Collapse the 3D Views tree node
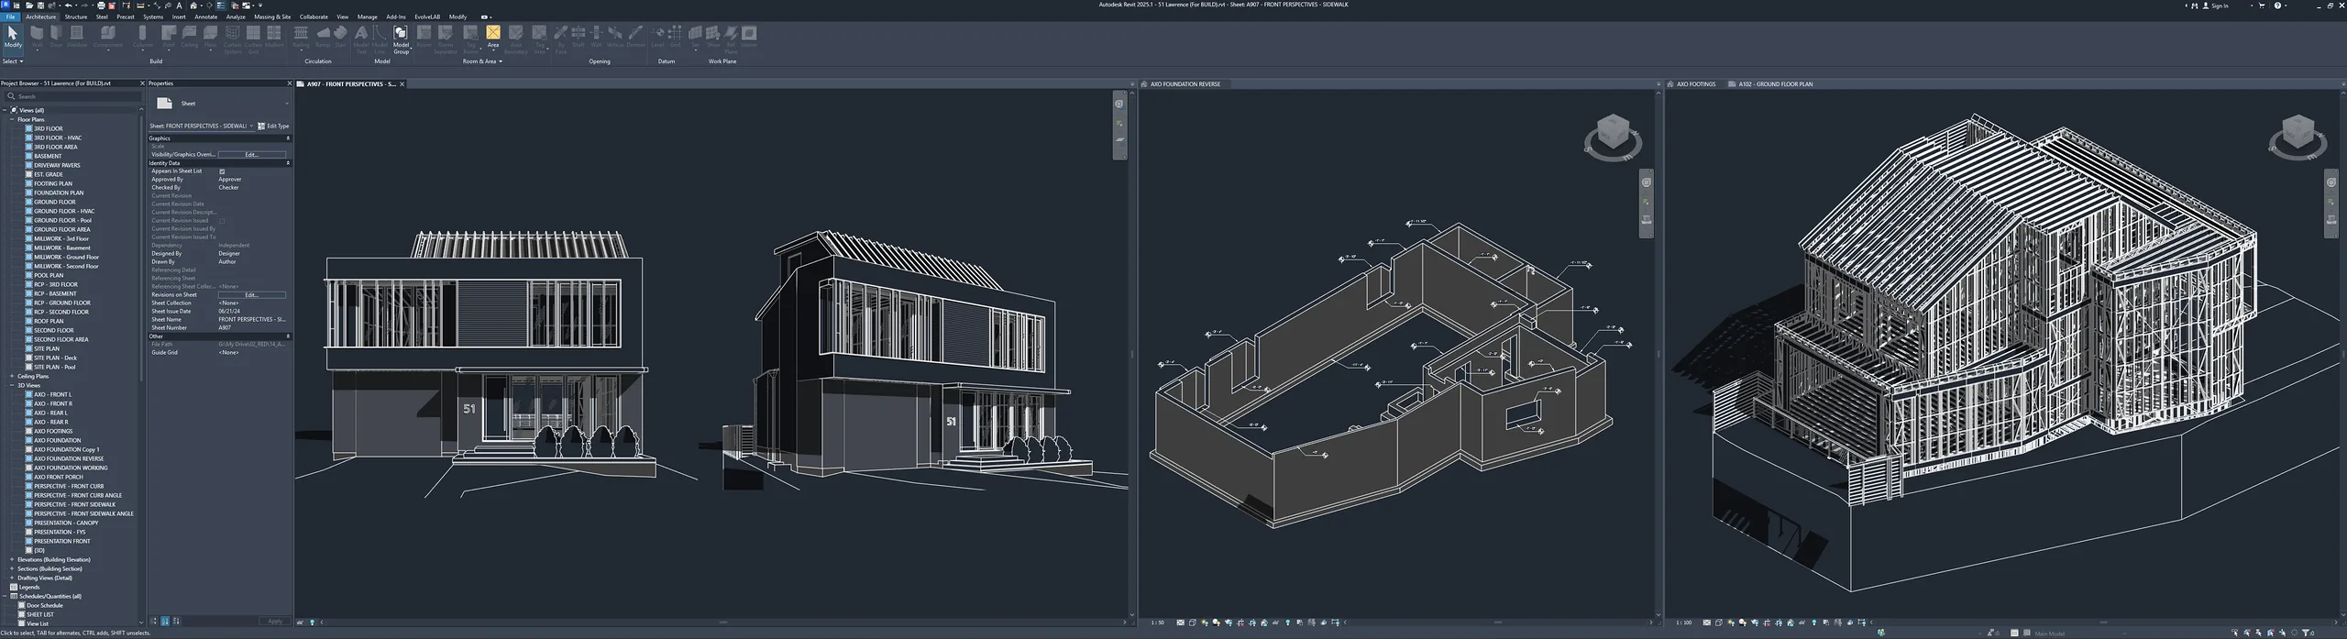The width and height of the screenshot is (2347, 639). [x=12, y=385]
